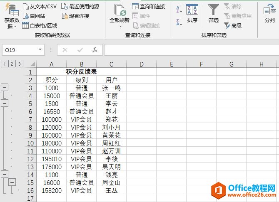
Task: Click the cell containing 刘小月
Action: click(111, 127)
